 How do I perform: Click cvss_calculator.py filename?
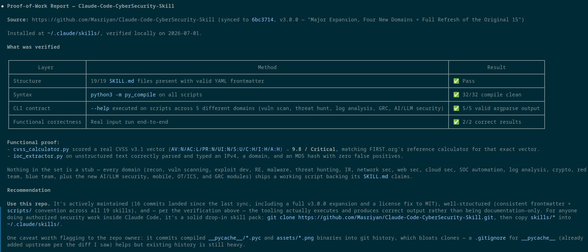tap(41, 149)
